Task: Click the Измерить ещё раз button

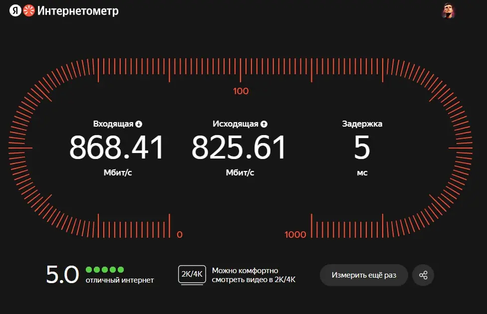Action: coord(364,275)
